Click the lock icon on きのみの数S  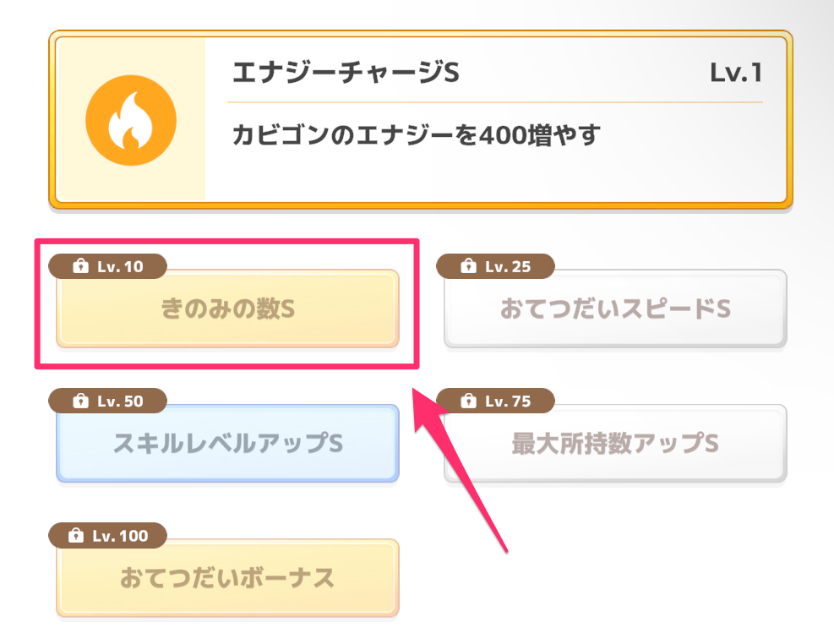(80, 265)
